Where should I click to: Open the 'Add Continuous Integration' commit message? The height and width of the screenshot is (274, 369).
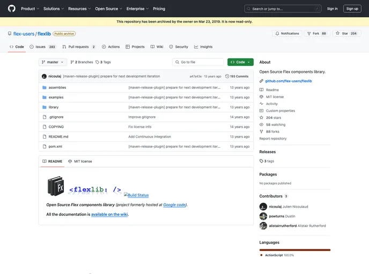(x=150, y=136)
